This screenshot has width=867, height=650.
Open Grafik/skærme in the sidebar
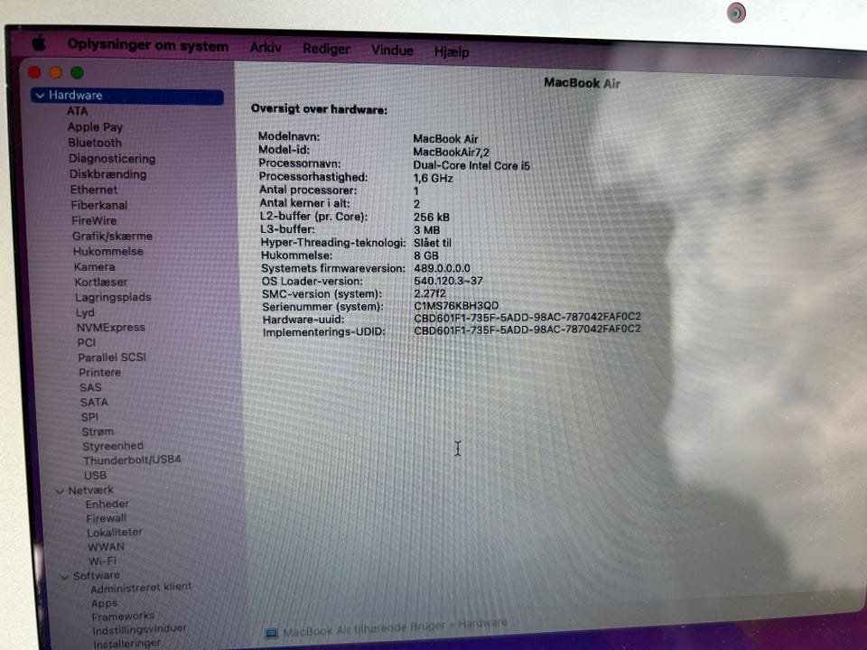click(x=112, y=236)
